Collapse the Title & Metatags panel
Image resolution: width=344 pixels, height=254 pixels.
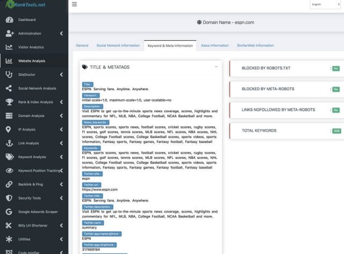coord(216,67)
